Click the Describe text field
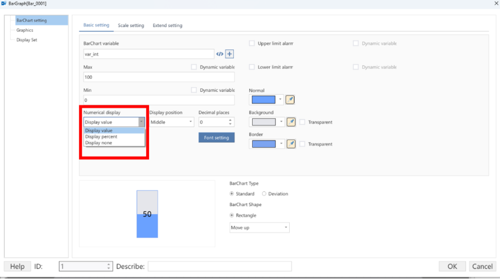The height and width of the screenshot is (279, 500). [220, 266]
